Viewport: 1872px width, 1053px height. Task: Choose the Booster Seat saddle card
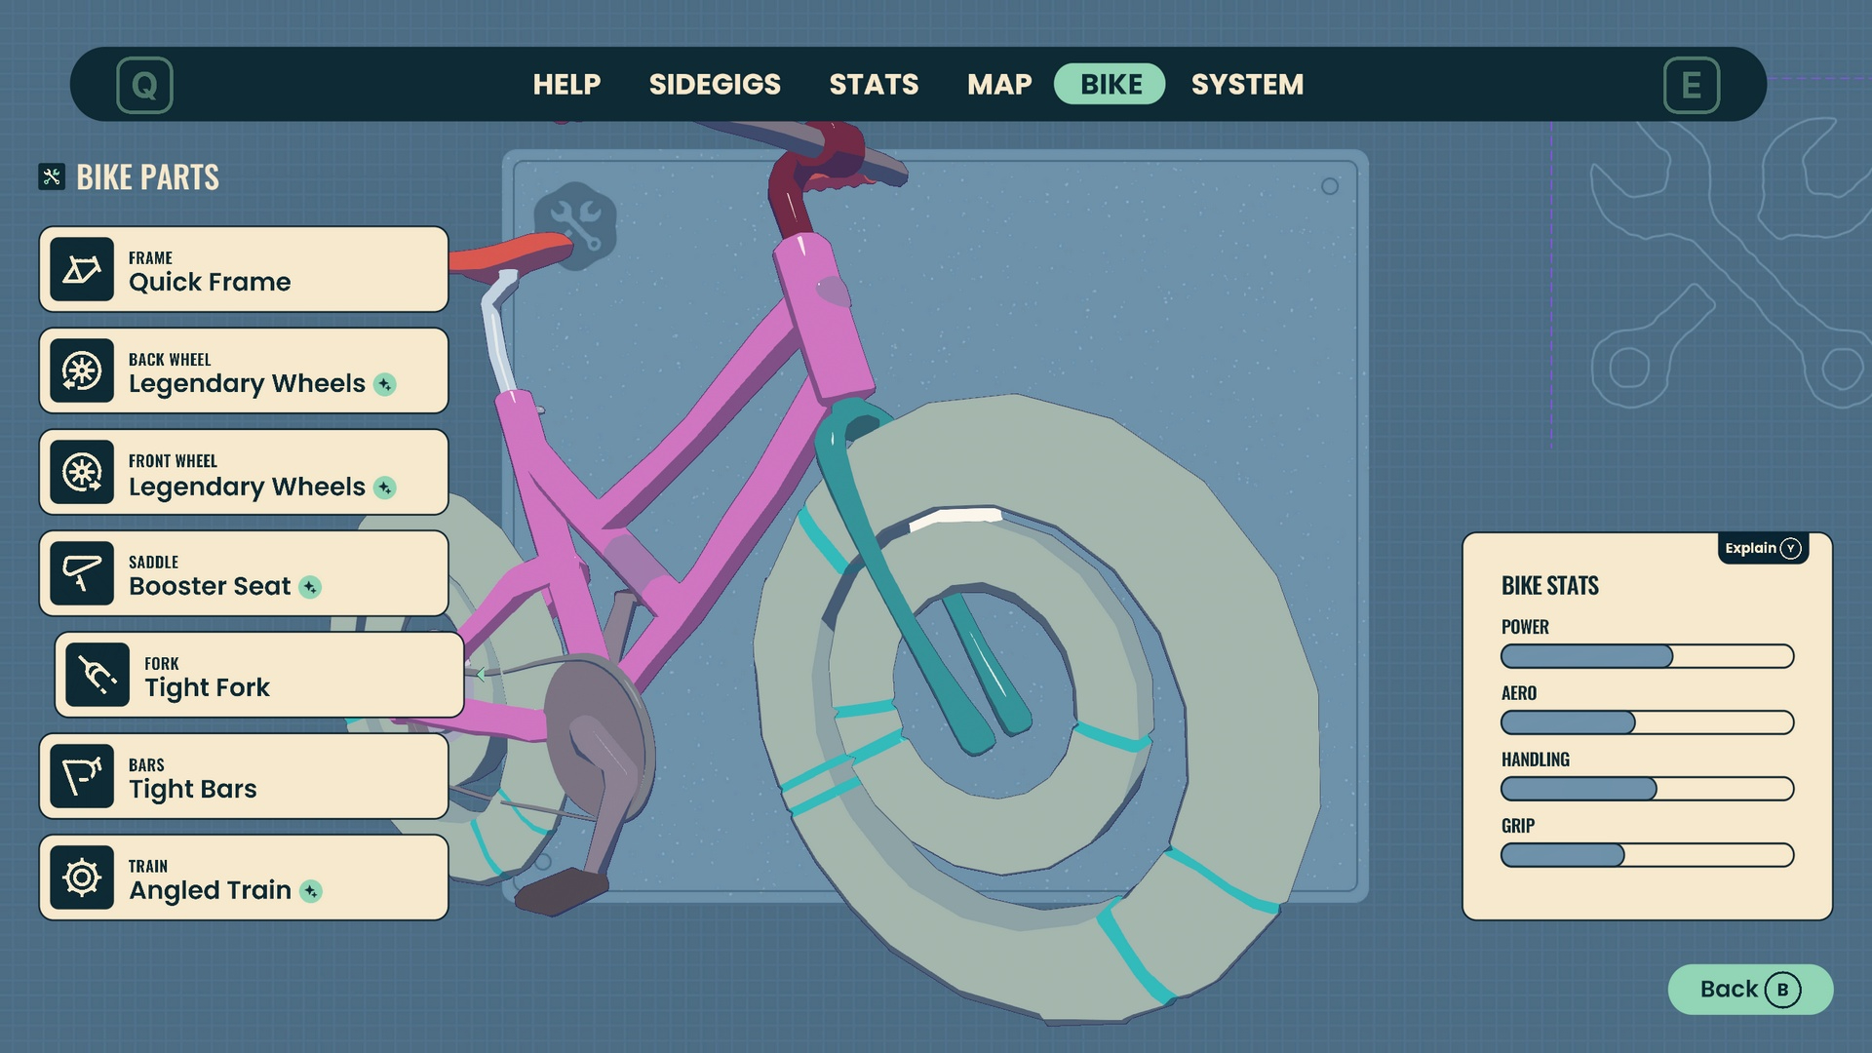244,573
